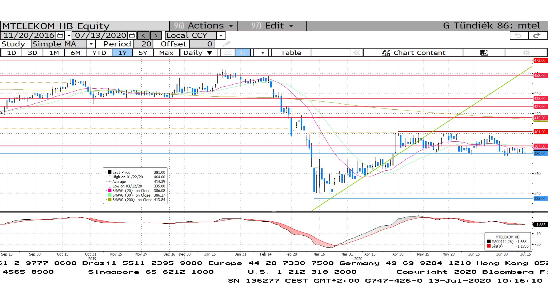Switch to line chart style
The image size is (548, 292).
(228, 53)
